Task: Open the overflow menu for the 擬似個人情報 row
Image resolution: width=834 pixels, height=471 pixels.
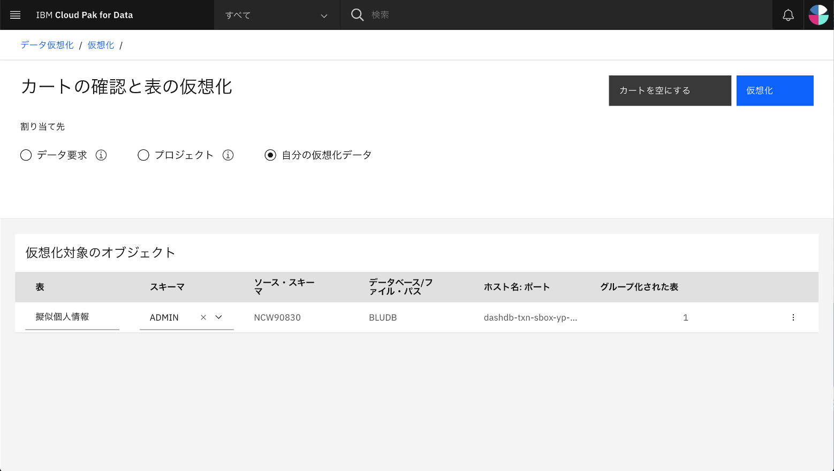Action: [793, 317]
